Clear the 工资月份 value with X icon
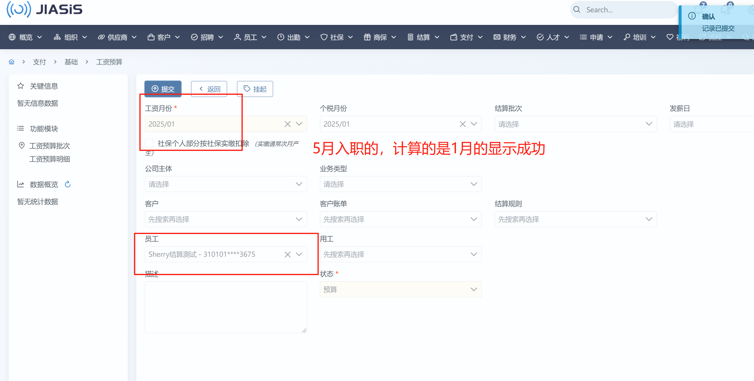Image resolution: width=754 pixels, height=381 pixels. (287, 124)
